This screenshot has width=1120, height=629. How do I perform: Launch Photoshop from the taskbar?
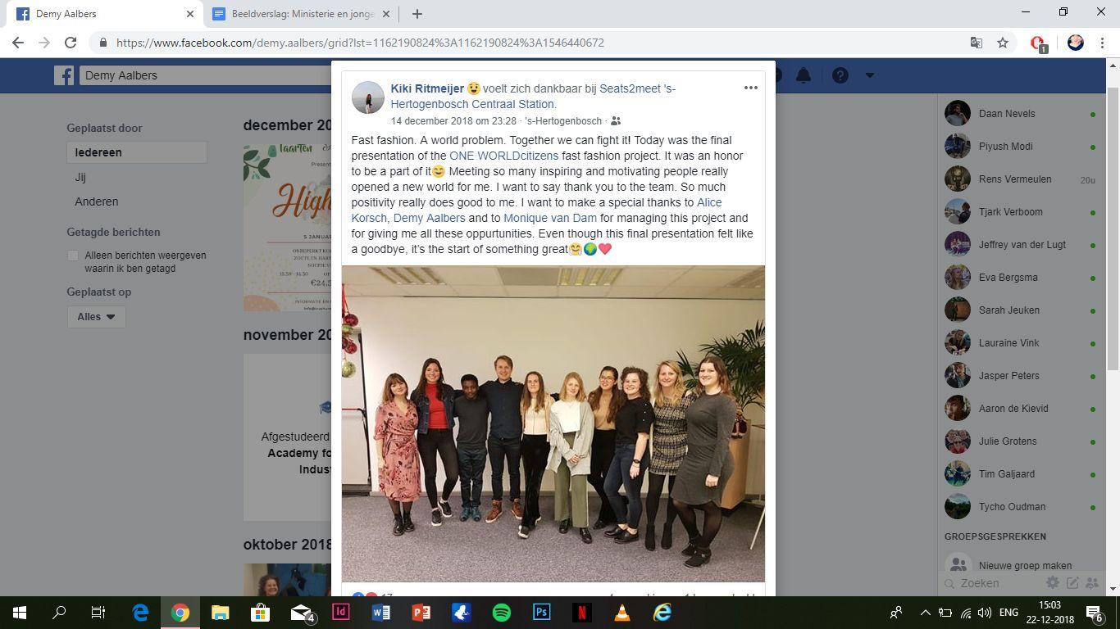coord(541,612)
